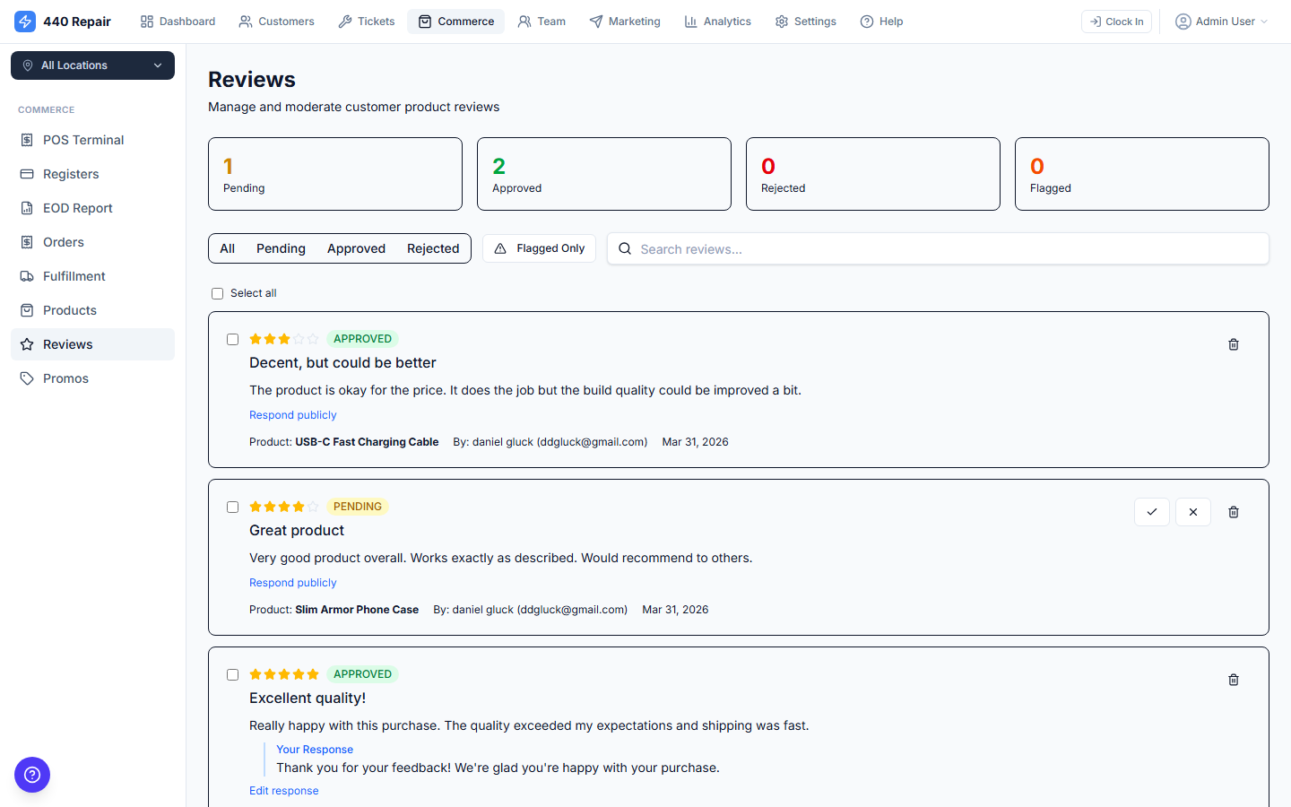Click Respond publicly on the 'Great product' review
The height and width of the screenshot is (807, 1291).
[293, 582]
